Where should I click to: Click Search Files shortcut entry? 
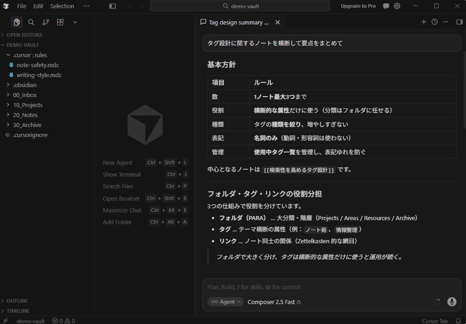tap(145, 186)
